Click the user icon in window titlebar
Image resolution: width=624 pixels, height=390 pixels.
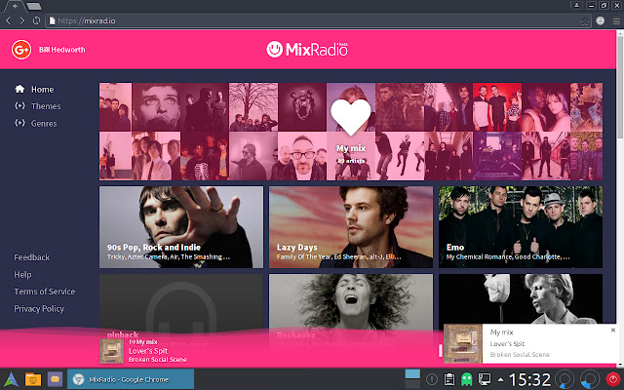tap(576, 5)
